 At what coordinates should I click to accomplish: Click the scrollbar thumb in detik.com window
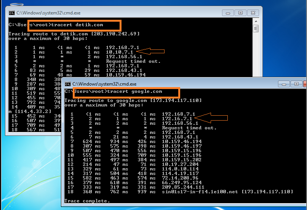click(256, 29)
